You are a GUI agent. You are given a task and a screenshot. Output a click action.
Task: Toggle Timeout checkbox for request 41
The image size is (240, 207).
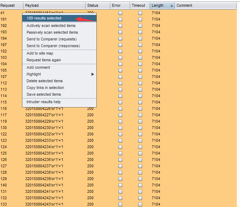point(140,13)
